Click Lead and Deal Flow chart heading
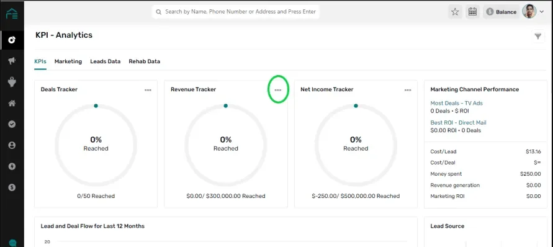Screen dimensions: 553x247 coord(92,226)
